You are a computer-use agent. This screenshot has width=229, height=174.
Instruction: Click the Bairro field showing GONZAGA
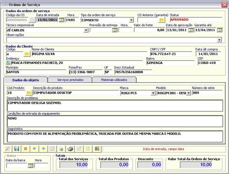click(x=170, y=63)
